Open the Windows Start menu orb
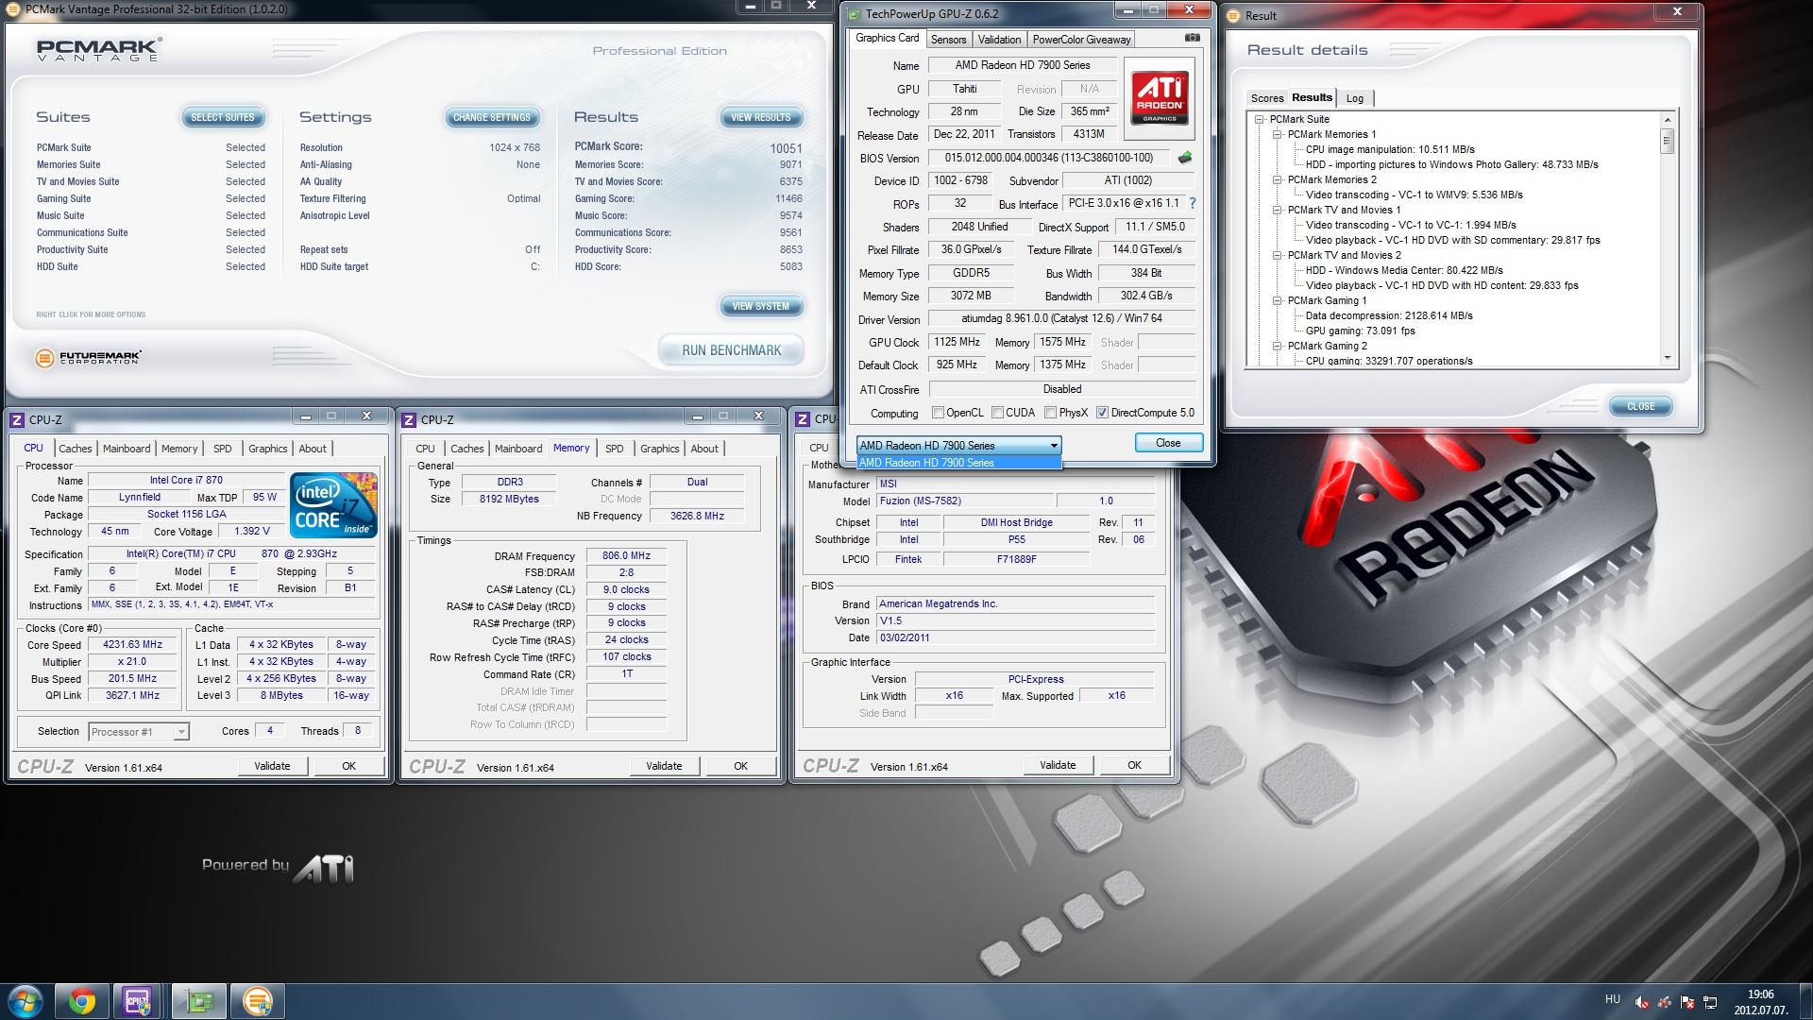This screenshot has height=1020, width=1813. click(x=25, y=1001)
